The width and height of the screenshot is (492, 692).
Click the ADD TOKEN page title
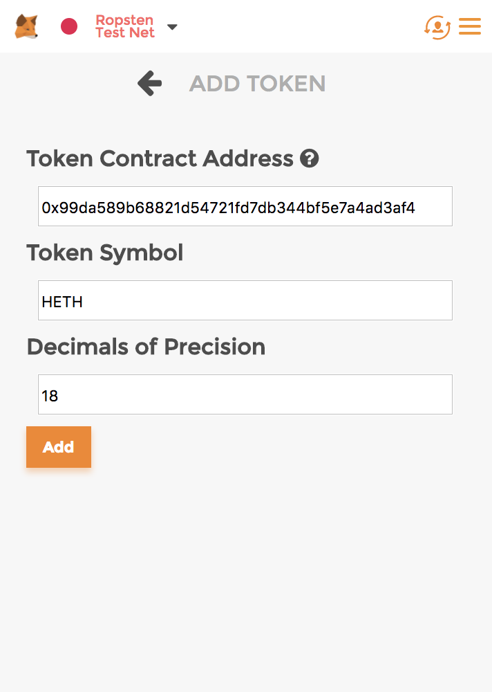point(257,84)
